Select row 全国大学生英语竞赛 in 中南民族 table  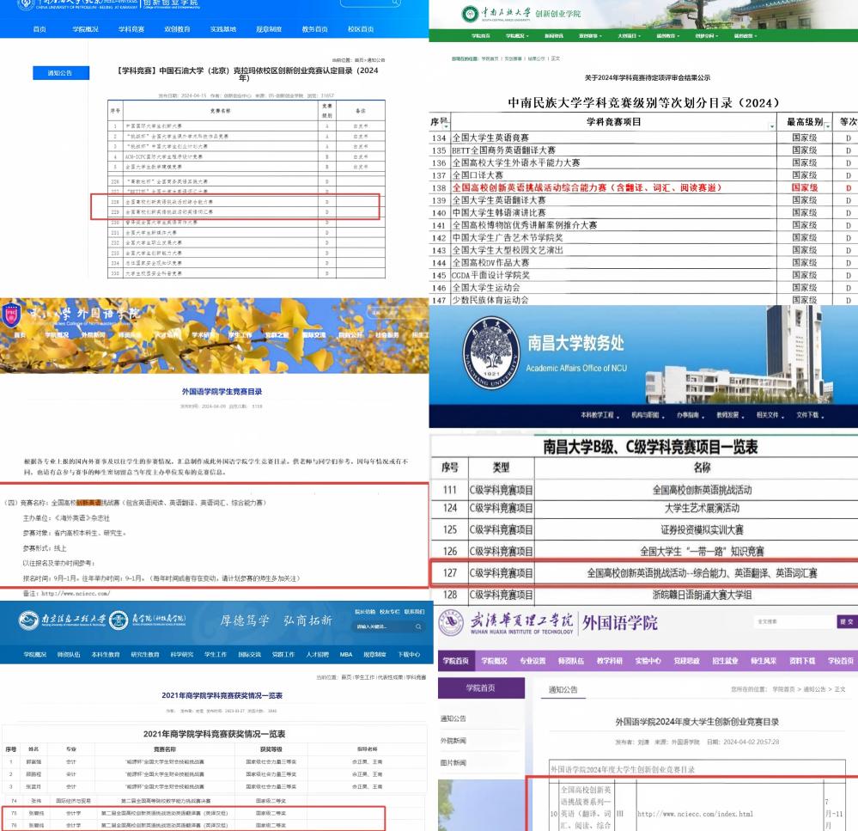643,137
